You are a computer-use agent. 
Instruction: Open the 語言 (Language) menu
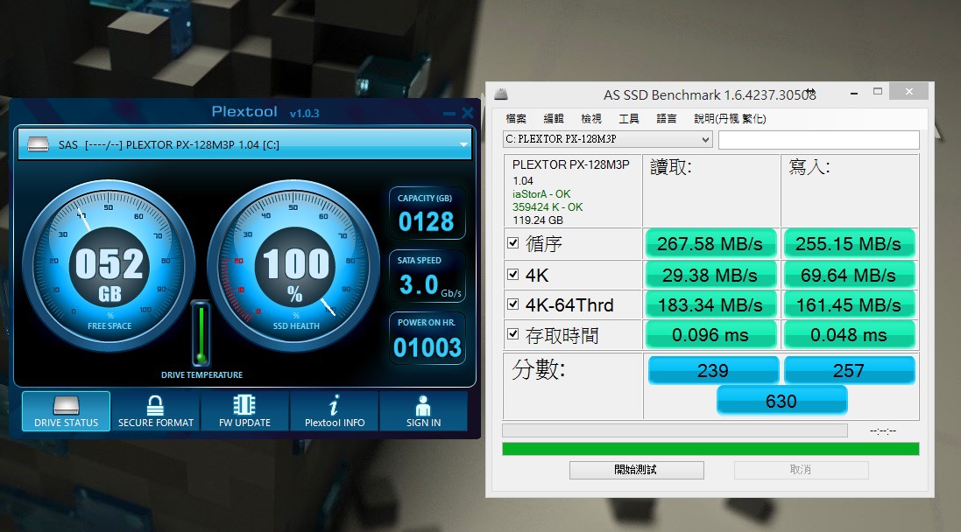tap(666, 119)
